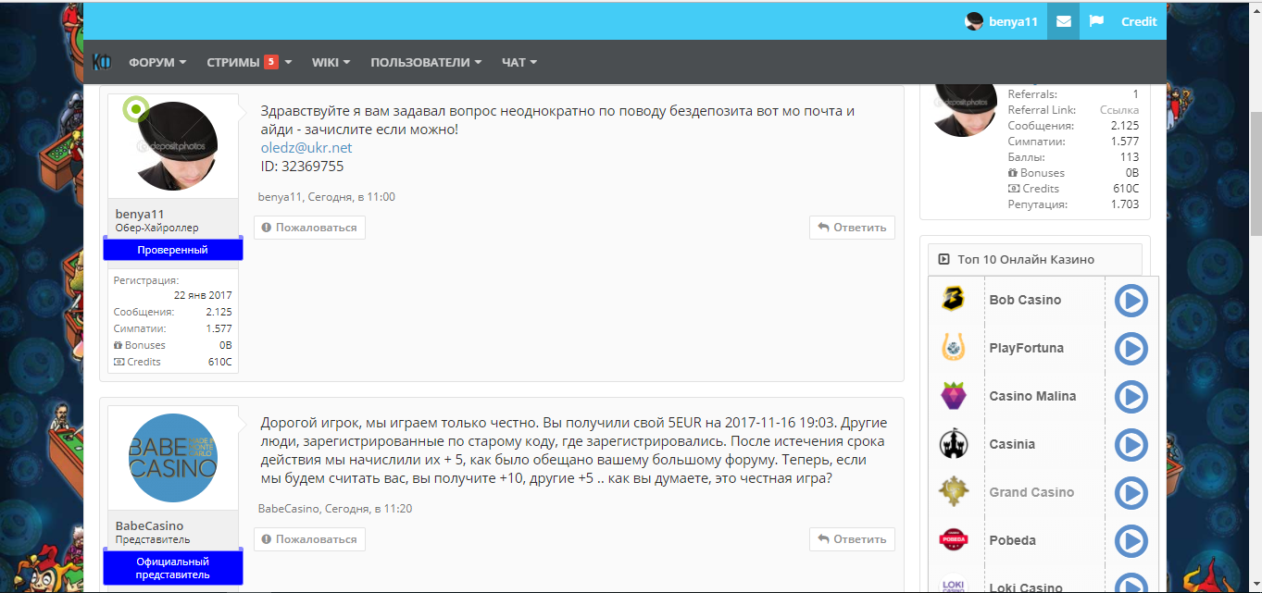This screenshot has width=1262, height=593.
Task: Click the Сообщения count 2.125 in sidebar
Action: pos(1125,126)
